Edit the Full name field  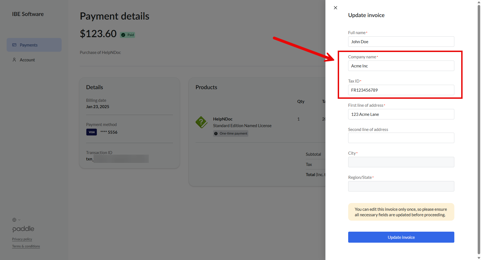pyautogui.click(x=401, y=42)
